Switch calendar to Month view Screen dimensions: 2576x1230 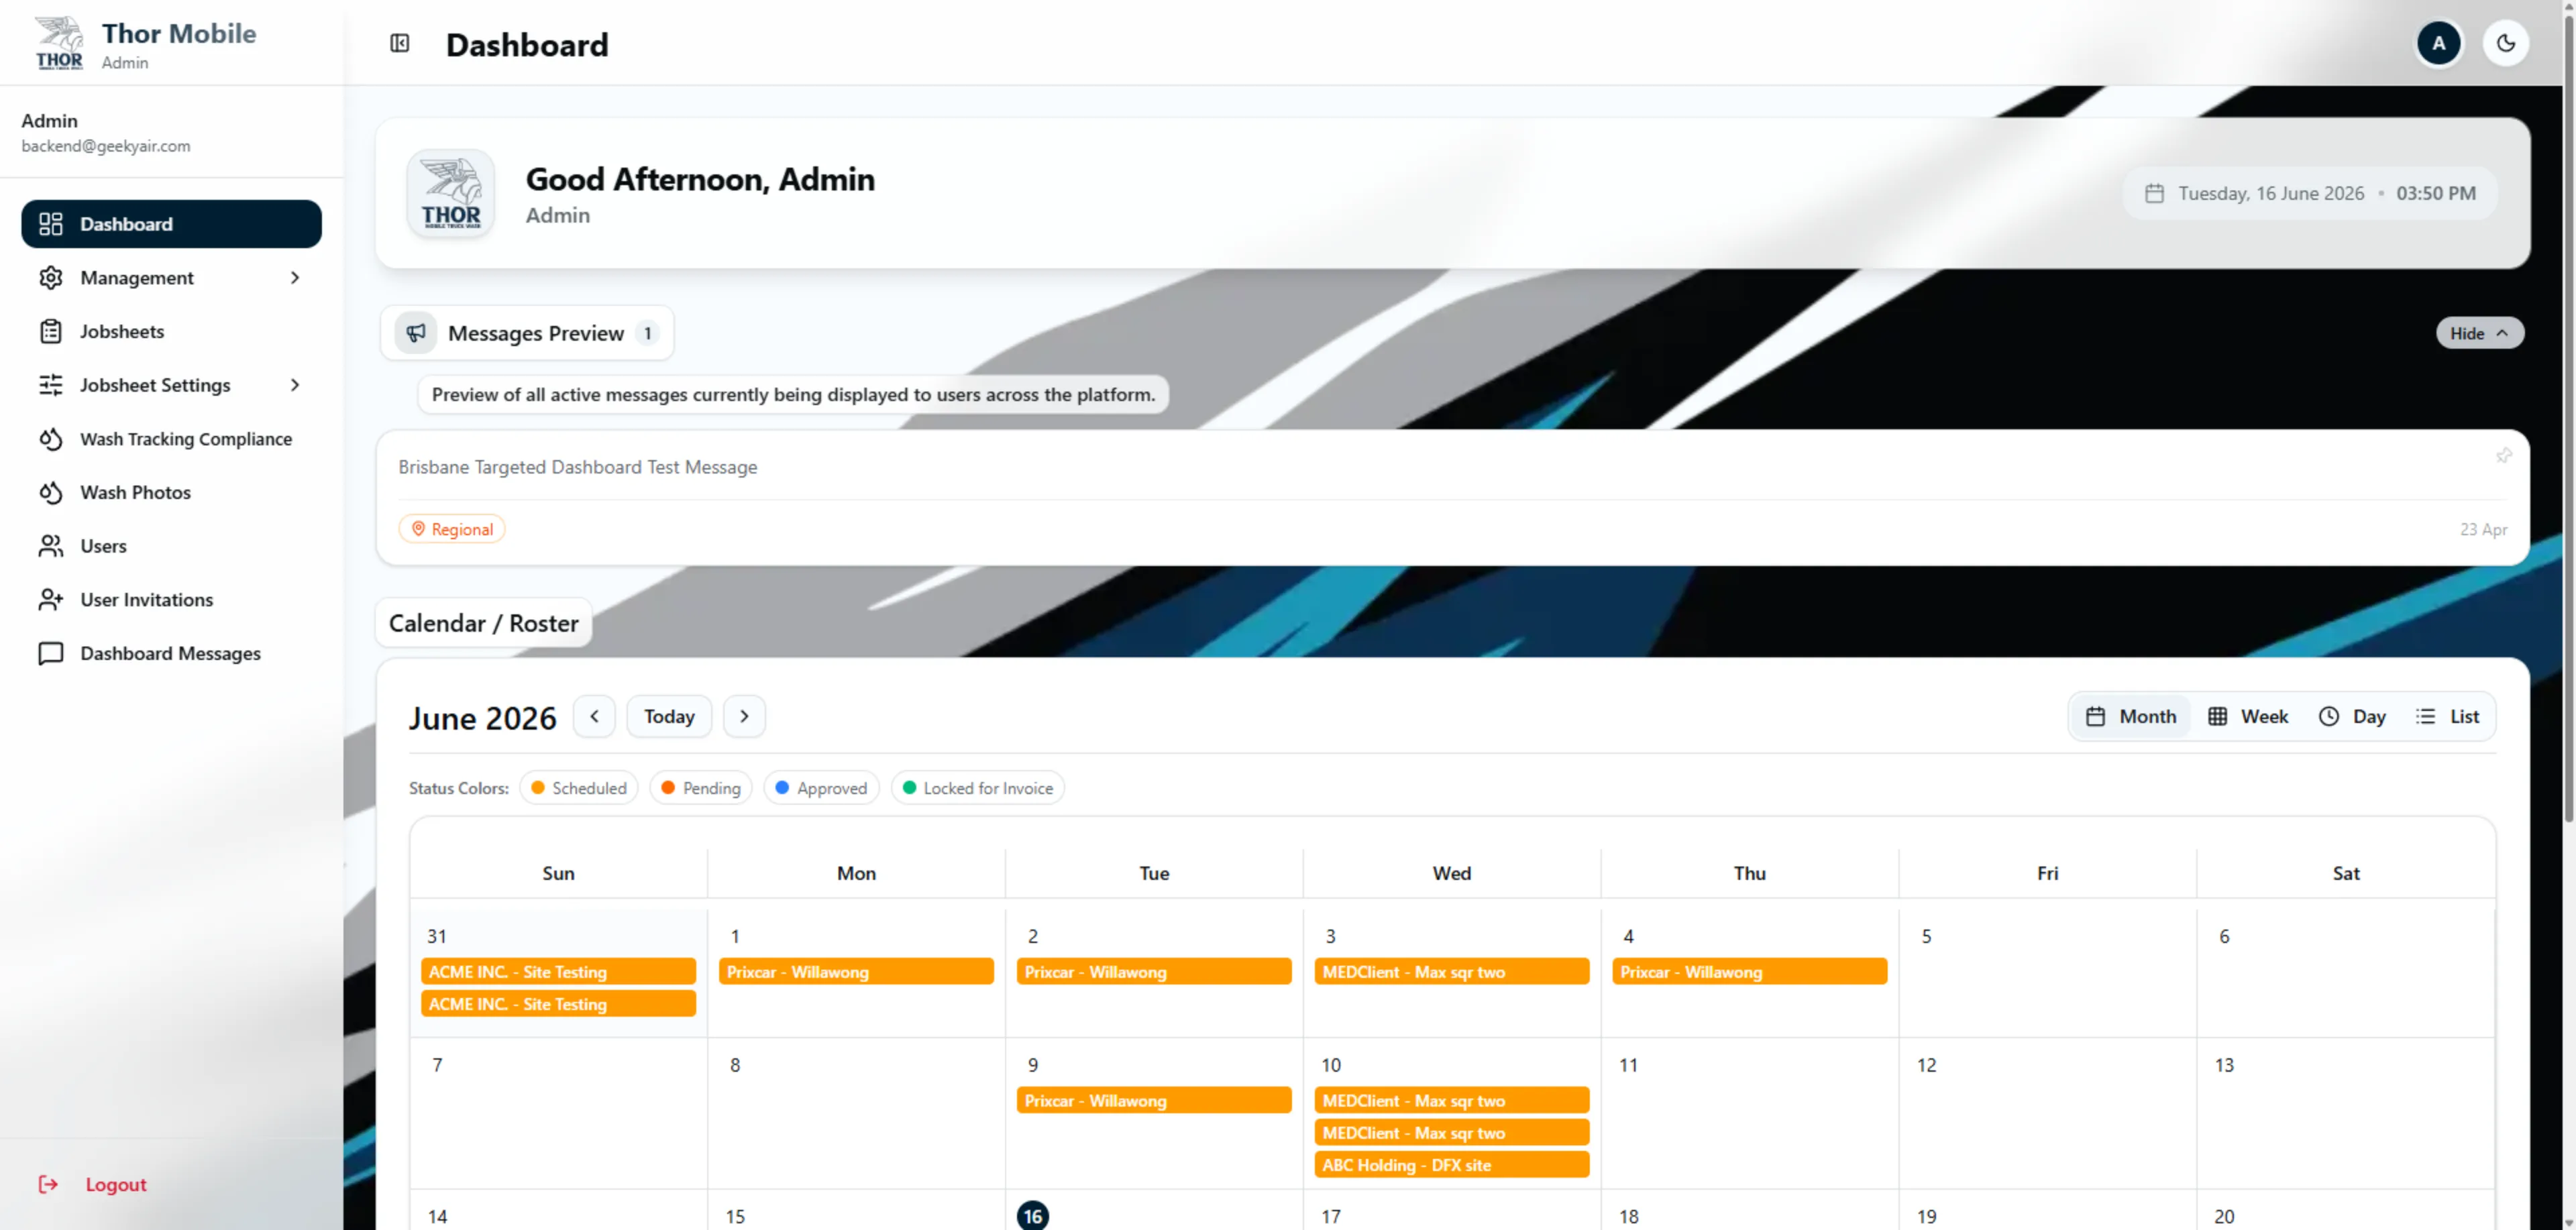click(2131, 717)
